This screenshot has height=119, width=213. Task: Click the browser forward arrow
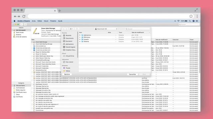pos(19,16)
